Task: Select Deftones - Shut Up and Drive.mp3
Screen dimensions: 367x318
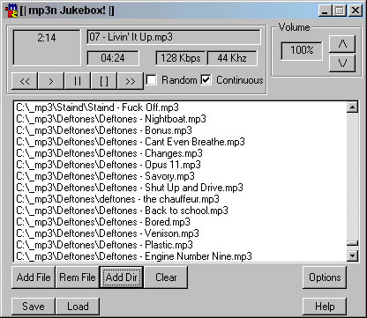Action: (x=180, y=188)
